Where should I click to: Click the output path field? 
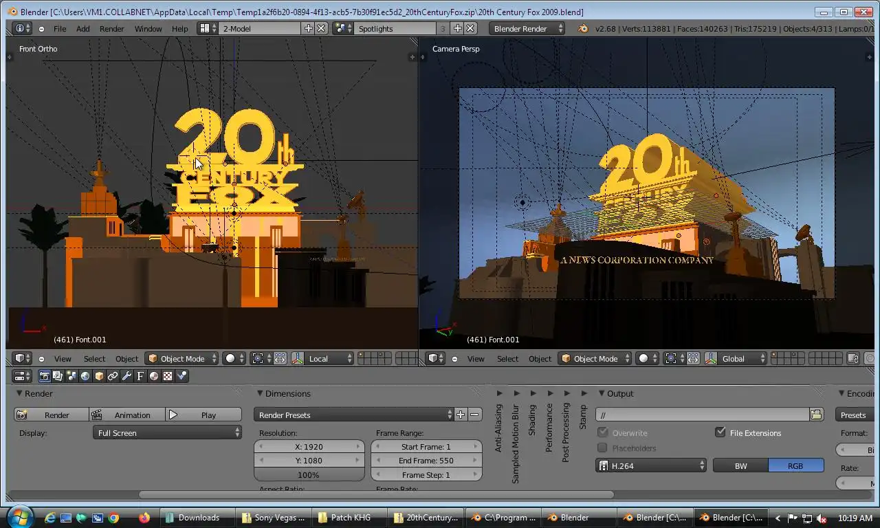point(703,415)
